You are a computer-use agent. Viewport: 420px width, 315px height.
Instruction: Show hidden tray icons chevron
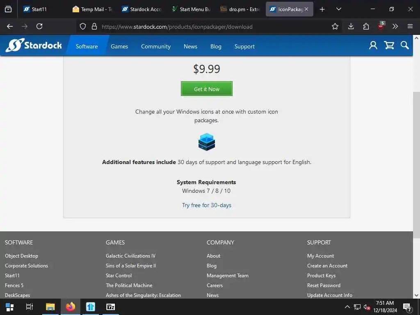tap(347, 307)
